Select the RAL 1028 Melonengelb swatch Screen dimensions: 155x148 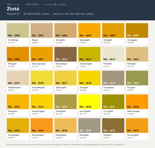tap(137, 106)
